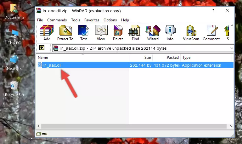Sort by the Type column header
This screenshot has height=144, width=242.
[x=206, y=58]
